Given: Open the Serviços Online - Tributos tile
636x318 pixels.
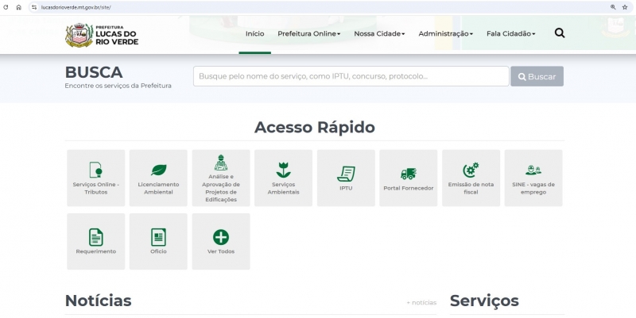Looking at the screenshot, I should click(x=95, y=178).
